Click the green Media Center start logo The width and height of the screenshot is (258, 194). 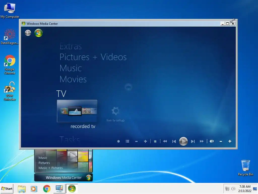click(39, 33)
